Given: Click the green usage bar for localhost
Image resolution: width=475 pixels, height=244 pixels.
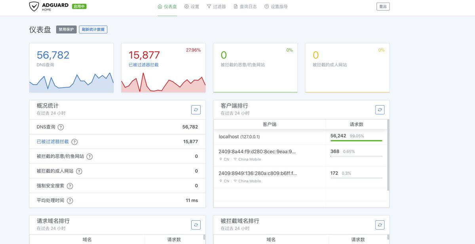Looking at the screenshot, I should (356, 140).
